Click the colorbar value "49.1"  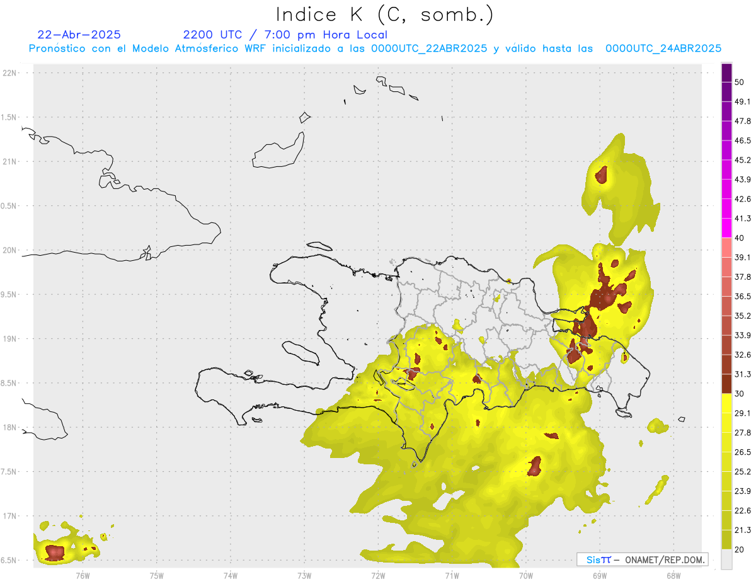click(x=743, y=101)
